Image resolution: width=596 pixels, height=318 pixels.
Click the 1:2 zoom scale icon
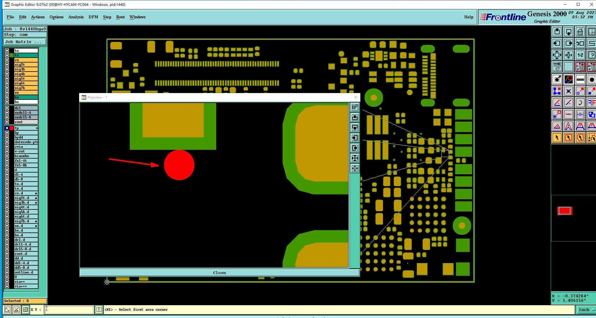pyautogui.click(x=580, y=55)
